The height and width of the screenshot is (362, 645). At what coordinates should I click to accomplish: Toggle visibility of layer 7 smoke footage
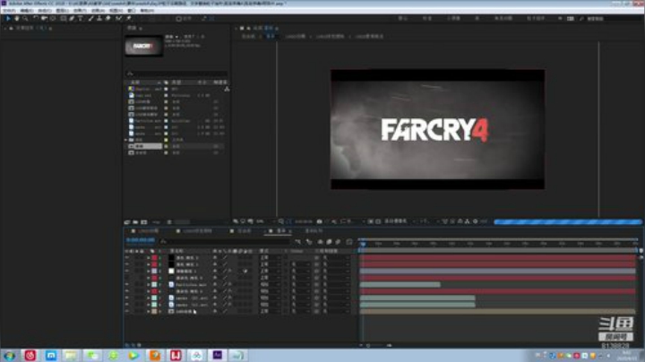pos(127,297)
